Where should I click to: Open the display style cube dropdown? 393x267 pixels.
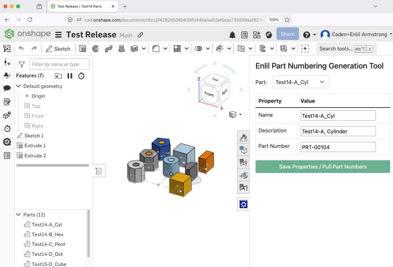[x=235, y=114]
